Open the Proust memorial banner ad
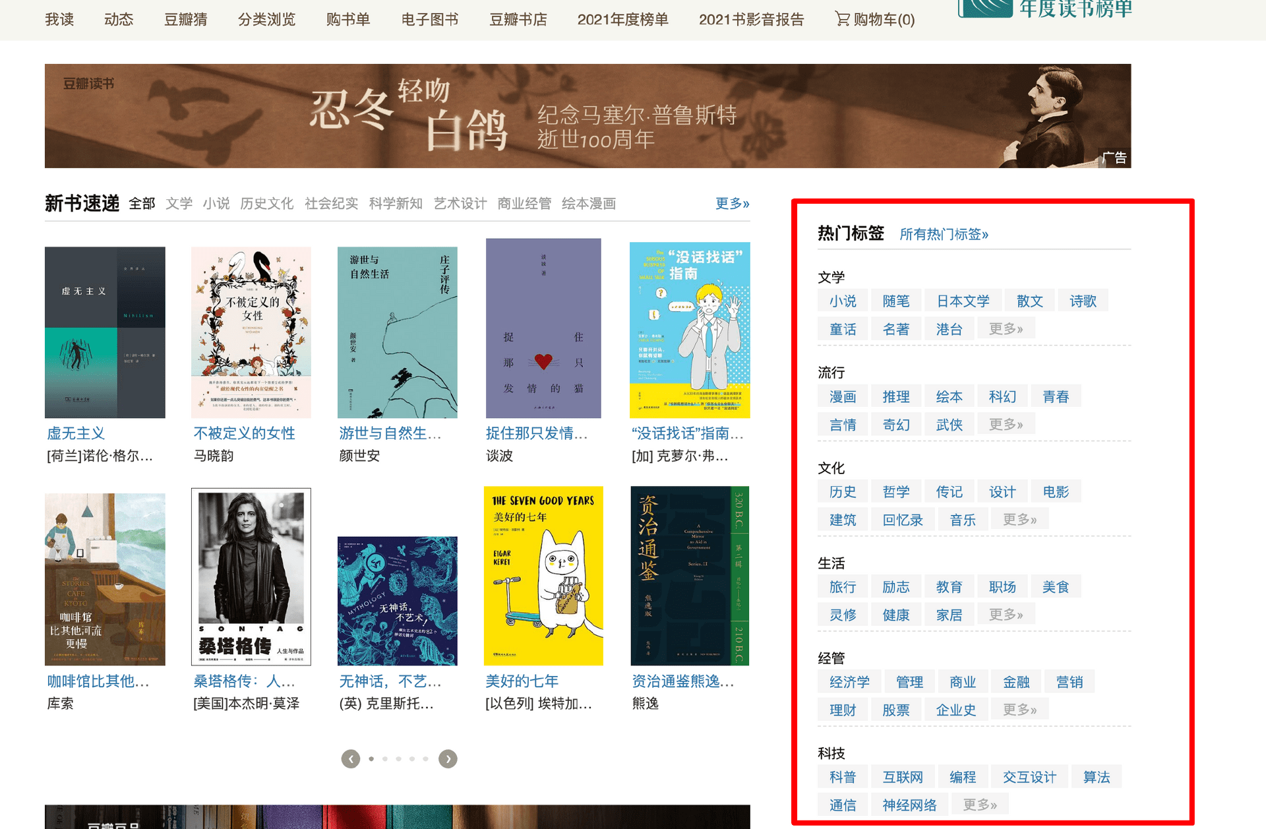The image size is (1266, 829). pyautogui.click(x=587, y=116)
